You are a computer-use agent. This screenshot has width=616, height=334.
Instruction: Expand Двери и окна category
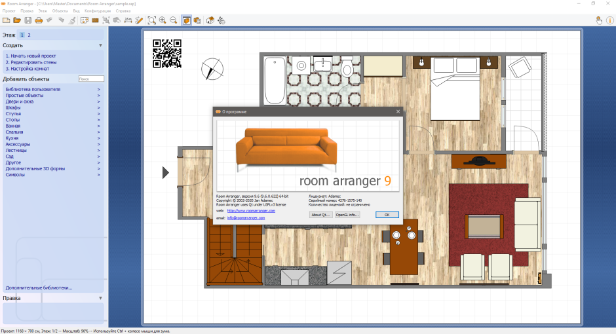point(52,102)
